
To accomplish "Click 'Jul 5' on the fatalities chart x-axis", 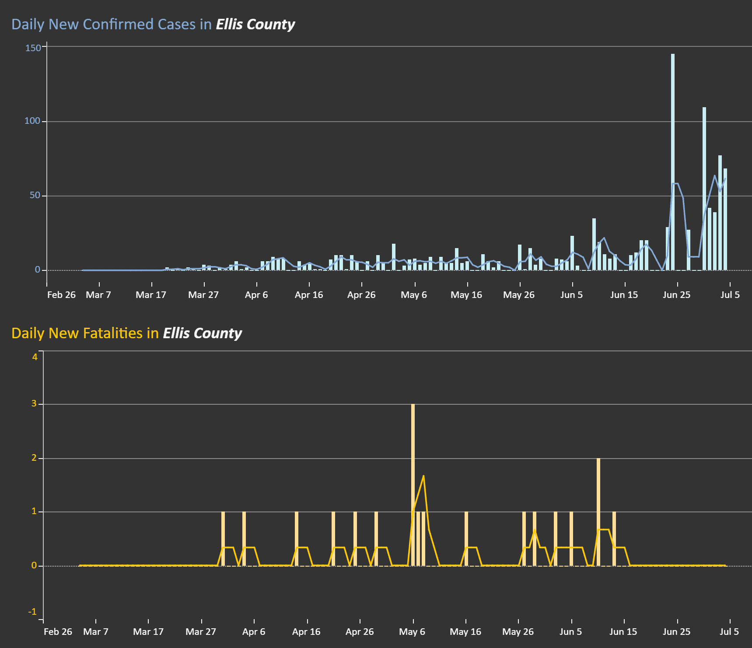I will point(729,632).
